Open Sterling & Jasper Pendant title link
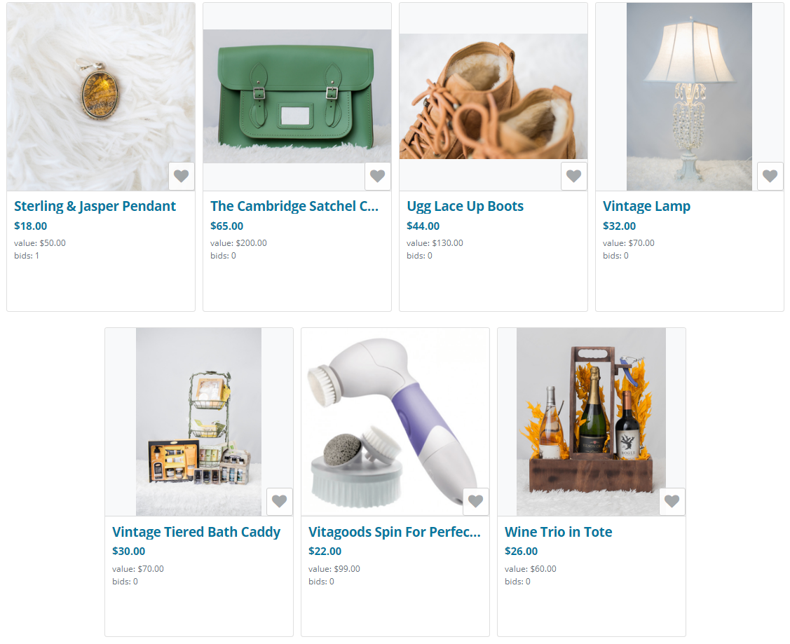Viewport: 790px width, 644px height. click(95, 207)
